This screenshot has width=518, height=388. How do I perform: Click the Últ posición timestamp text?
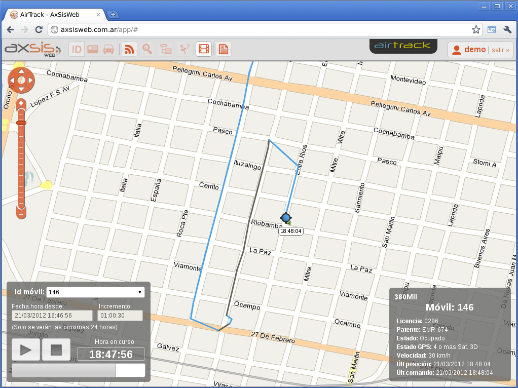[443, 364]
